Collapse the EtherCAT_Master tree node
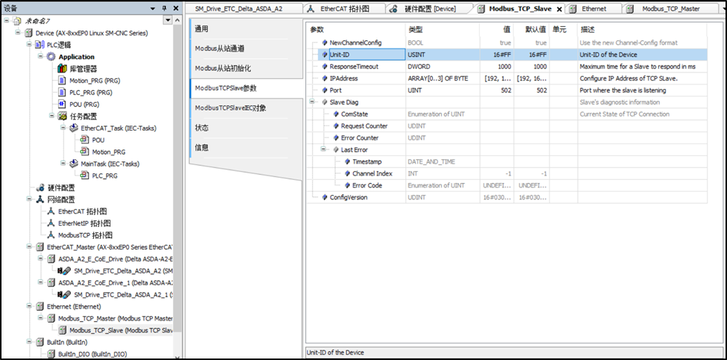This screenshot has height=360, width=727. [x=29, y=246]
